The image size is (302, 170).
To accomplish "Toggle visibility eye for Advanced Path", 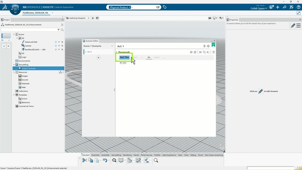I will point(59,42).
